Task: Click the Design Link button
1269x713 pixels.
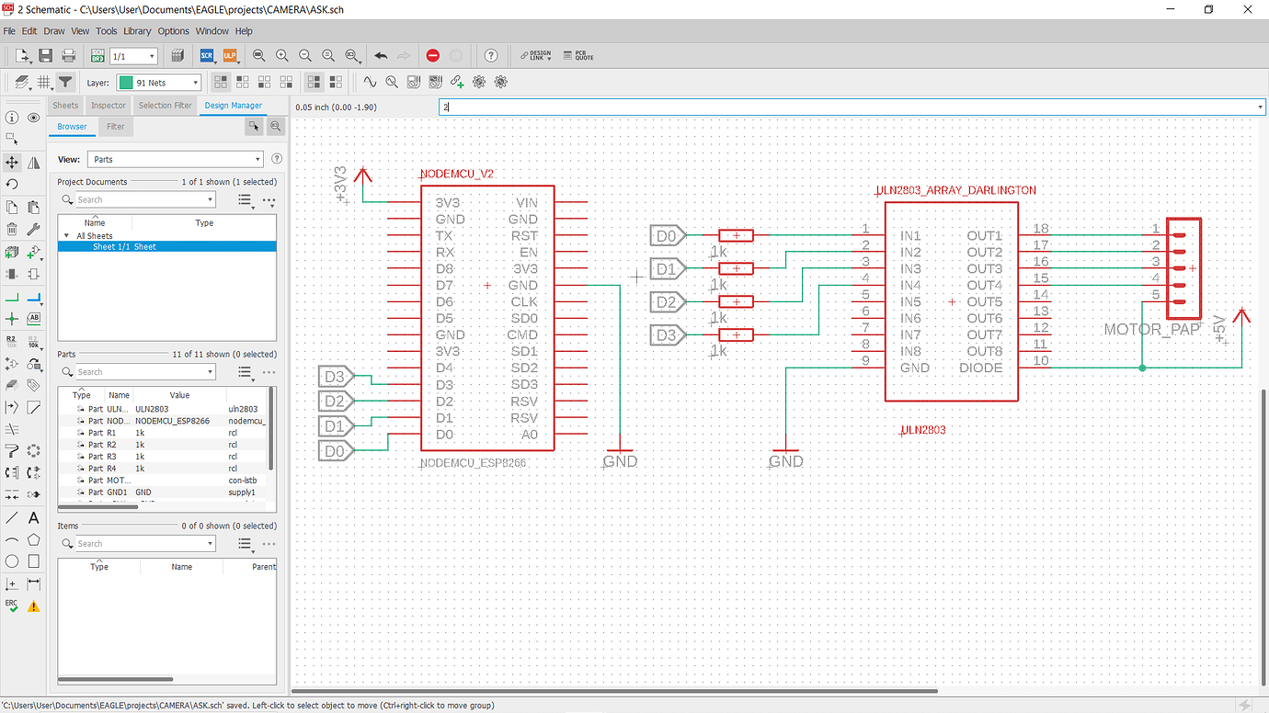Action: coord(536,56)
